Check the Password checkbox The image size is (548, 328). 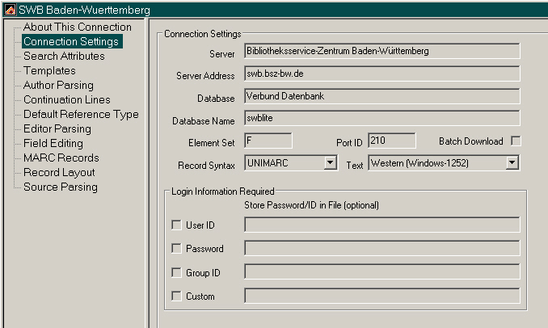177,249
